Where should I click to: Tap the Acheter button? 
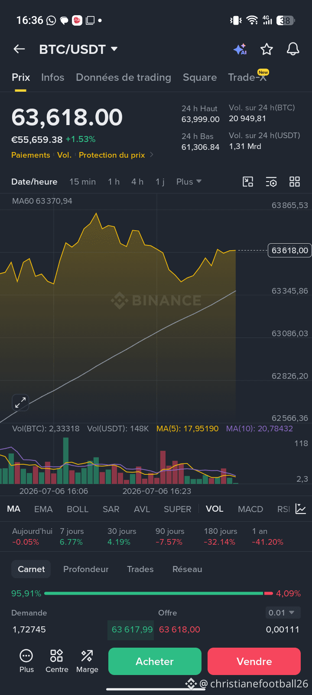pyautogui.click(x=155, y=661)
